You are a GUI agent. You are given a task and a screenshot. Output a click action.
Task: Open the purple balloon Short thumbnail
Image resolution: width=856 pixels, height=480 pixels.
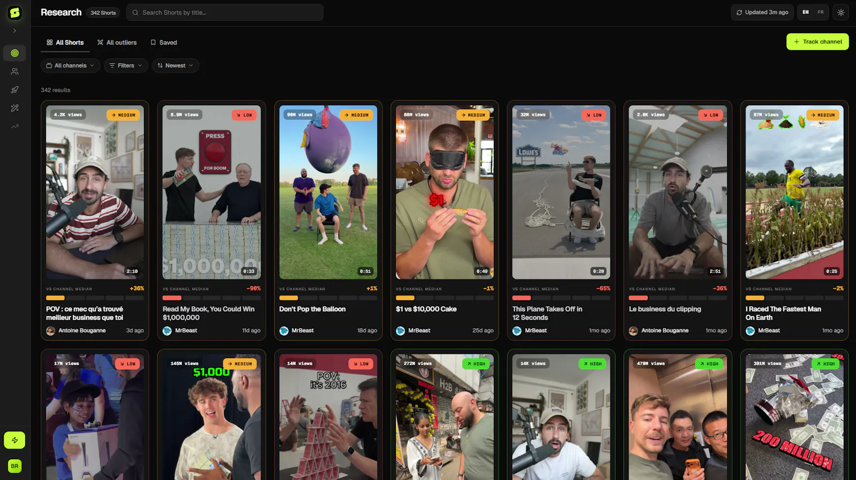click(328, 192)
